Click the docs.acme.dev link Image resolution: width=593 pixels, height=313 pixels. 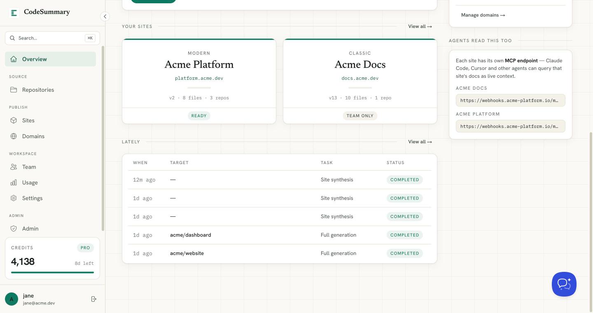click(360, 78)
